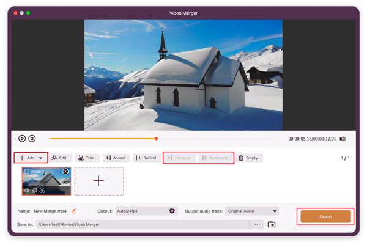Open output settings gear icon
Screen dimensions: 367x245
(x=172, y=211)
